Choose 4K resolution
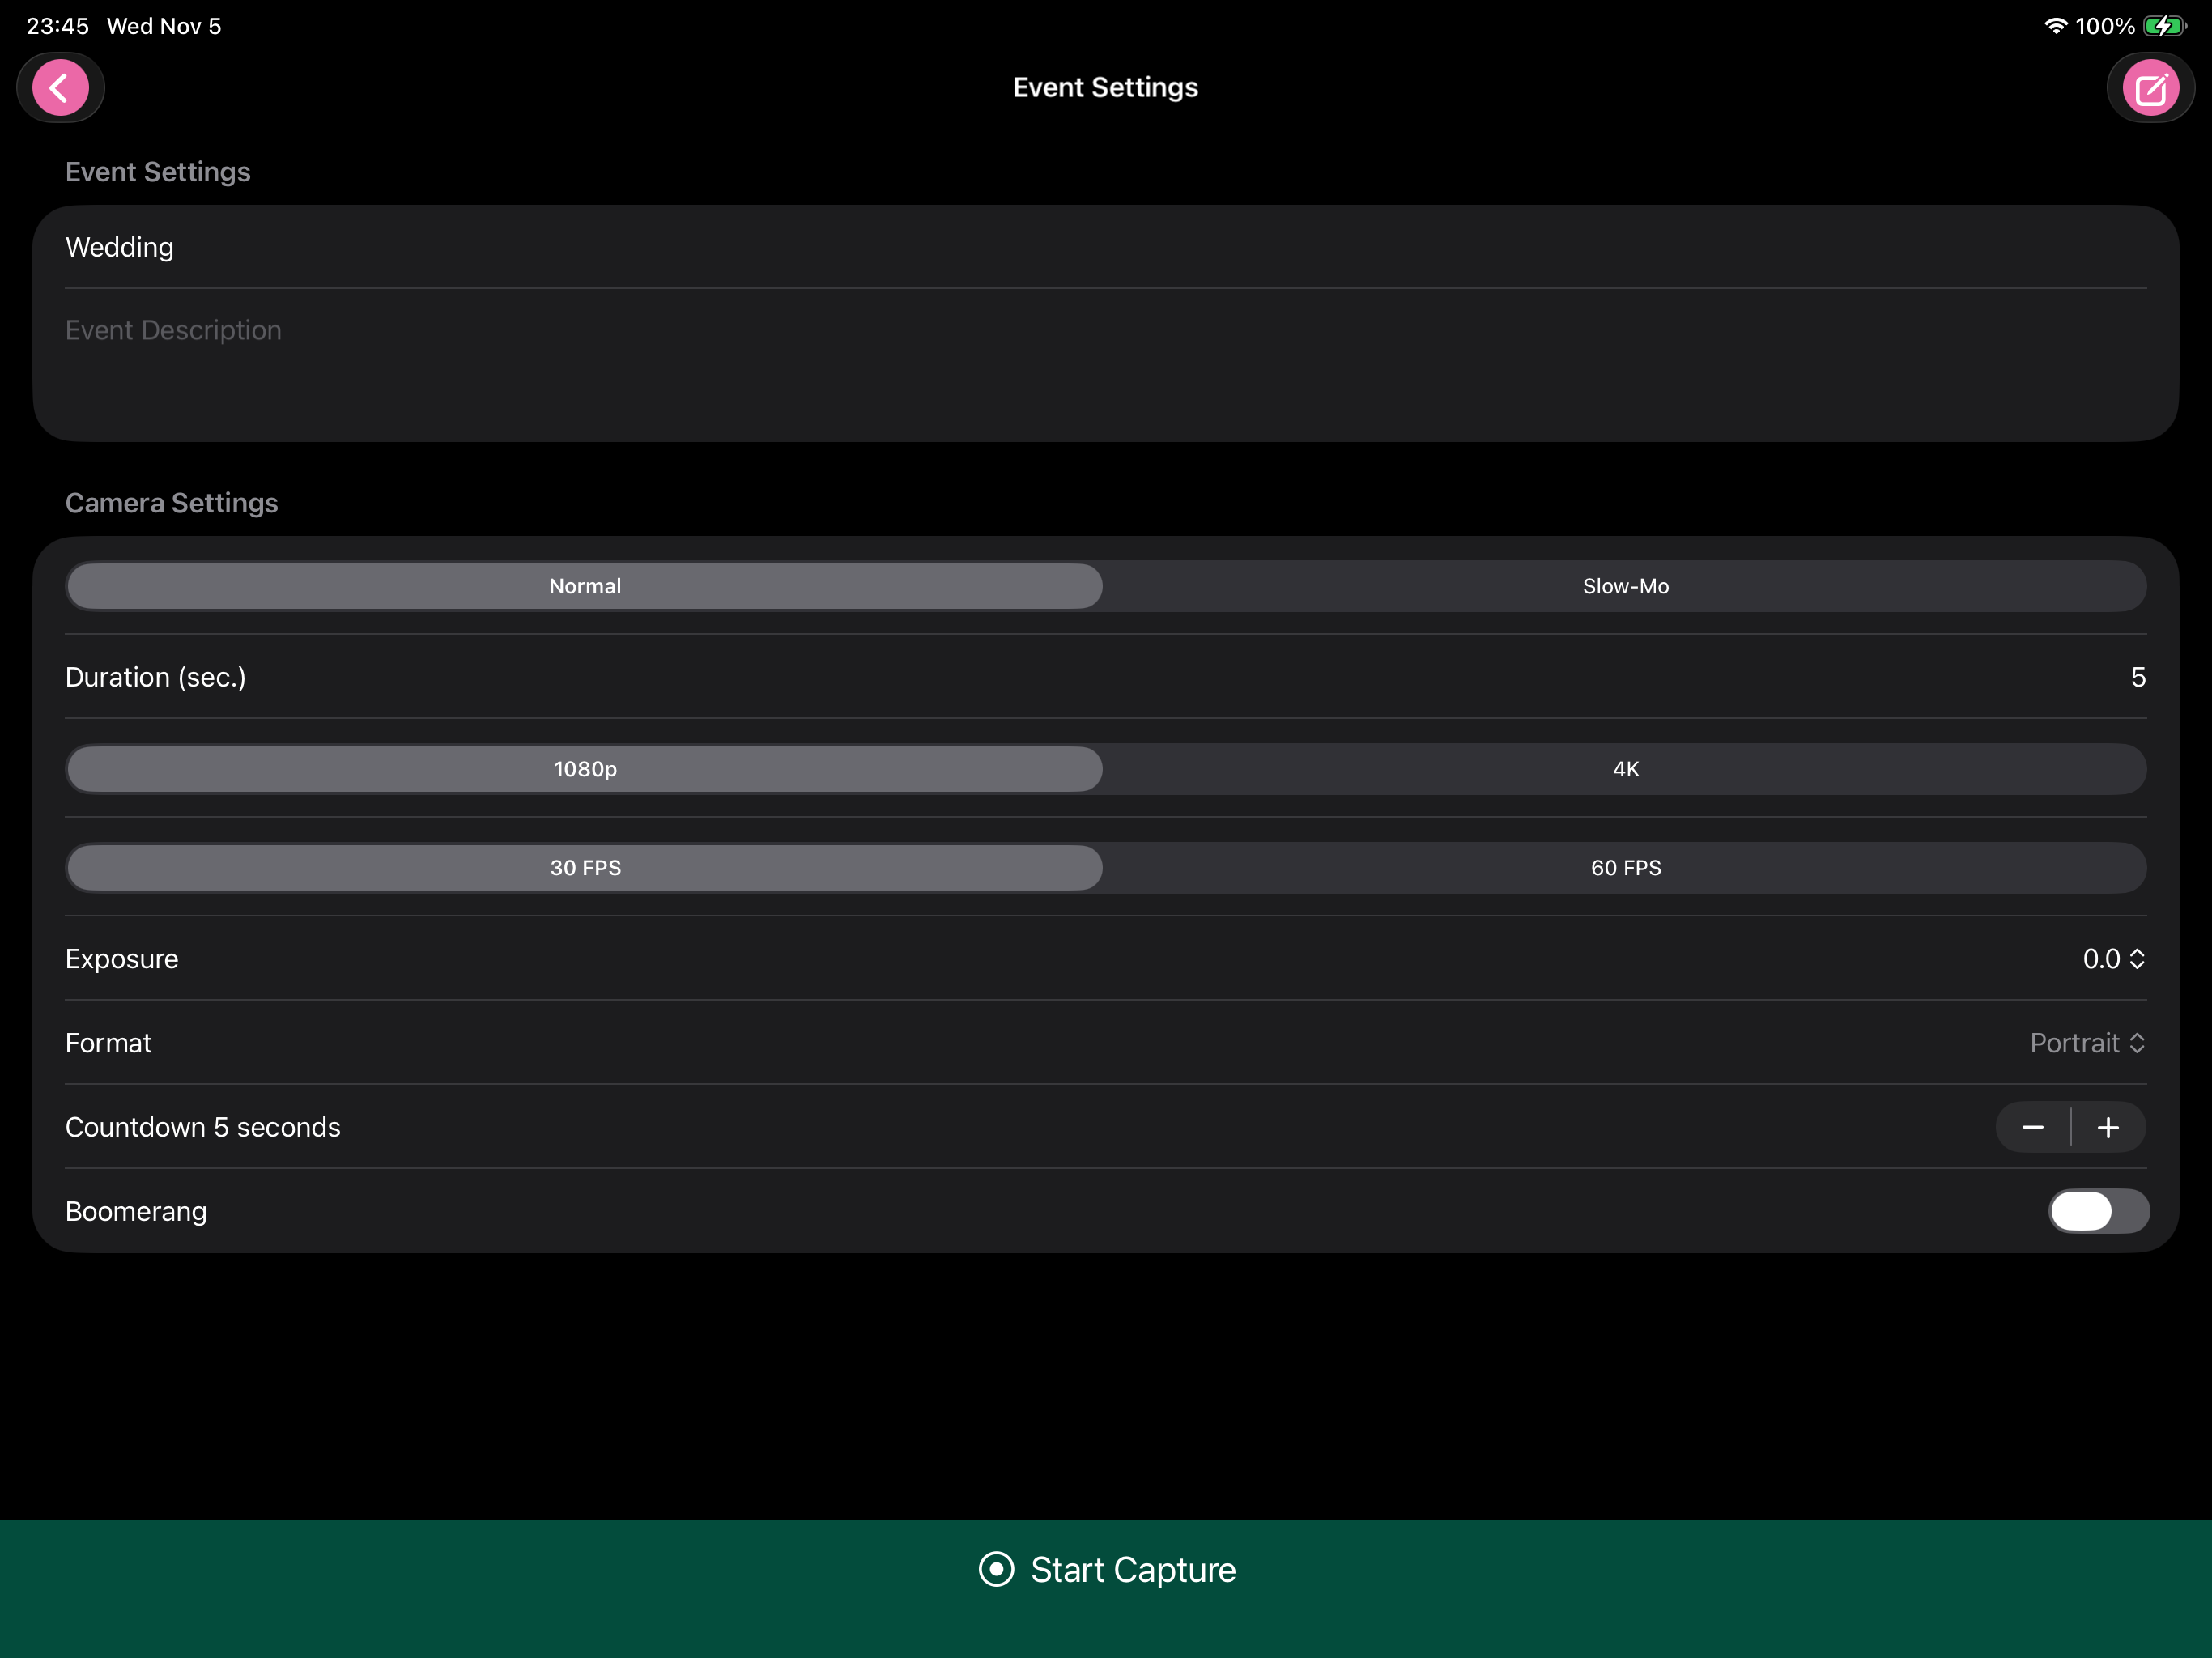Viewport: 2212px width, 1658px height. tap(1625, 769)
